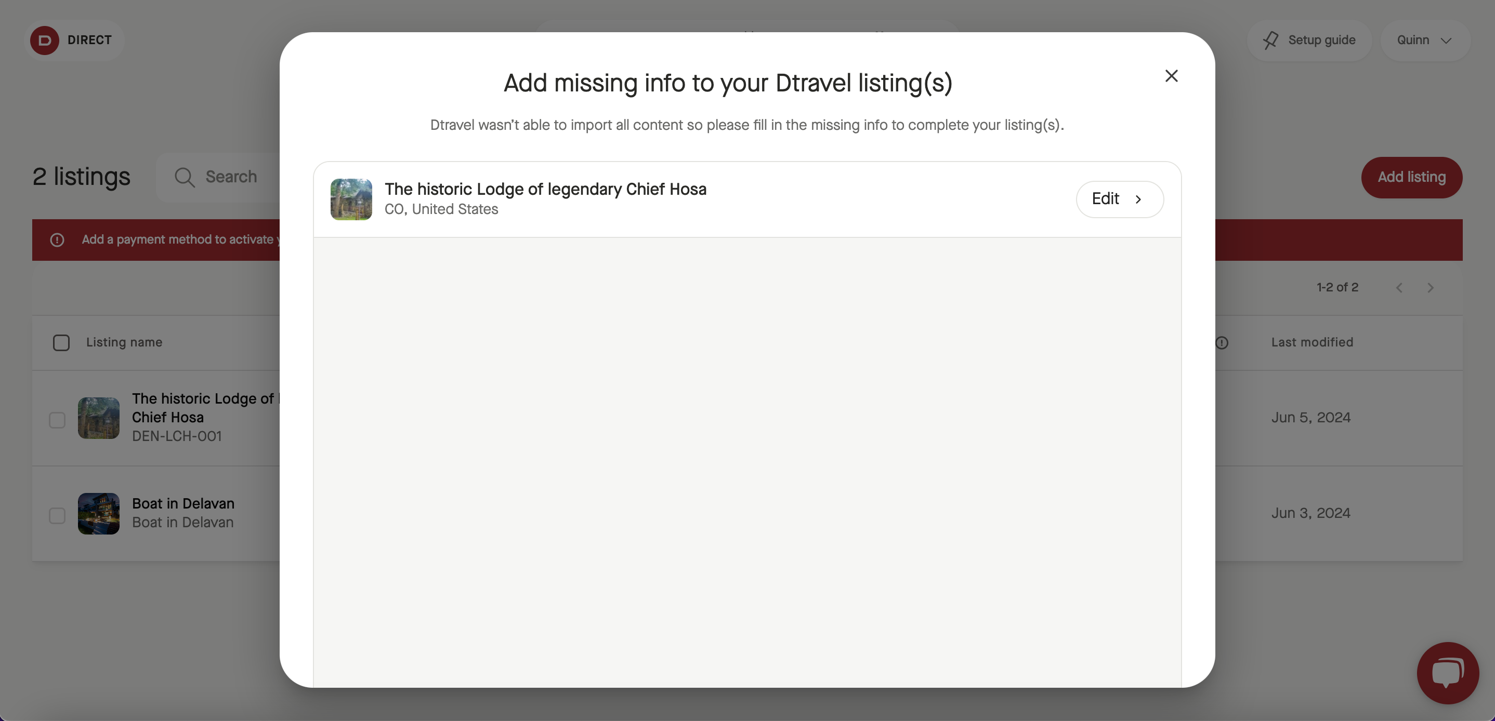
Task: Open the Setup guide
Action: 1309,40
